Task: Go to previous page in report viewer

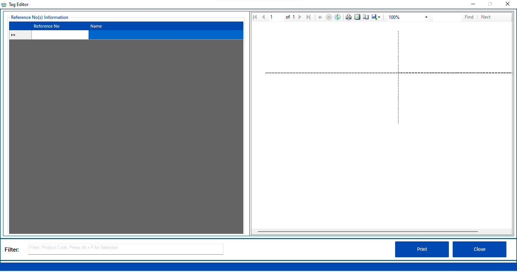Action: click(263, 17)
